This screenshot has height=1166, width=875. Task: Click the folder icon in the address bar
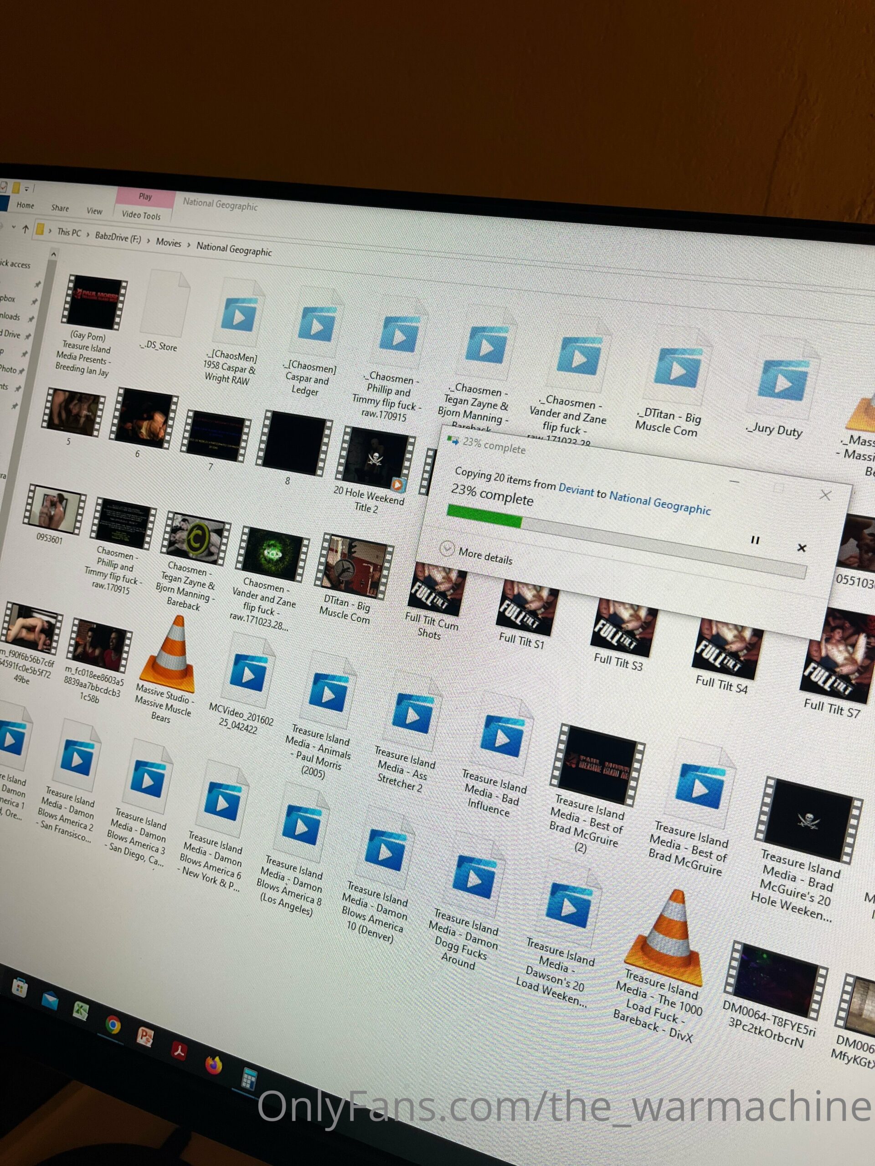pyautogui.click(x=40, y=230)
